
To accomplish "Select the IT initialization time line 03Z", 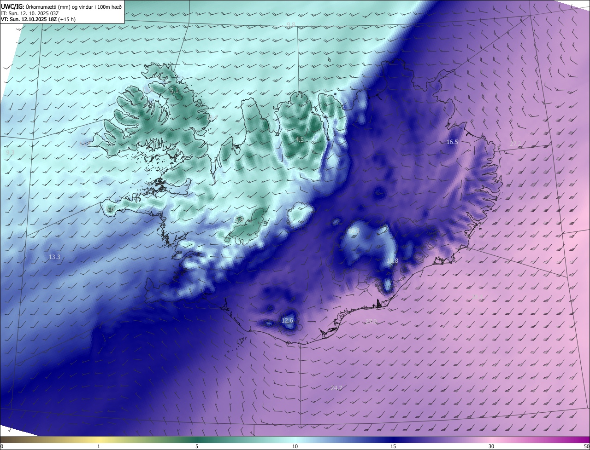I will tap(29, 13).
